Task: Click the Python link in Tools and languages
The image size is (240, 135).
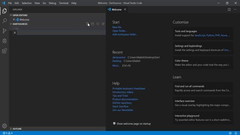Action: point(210,35)
